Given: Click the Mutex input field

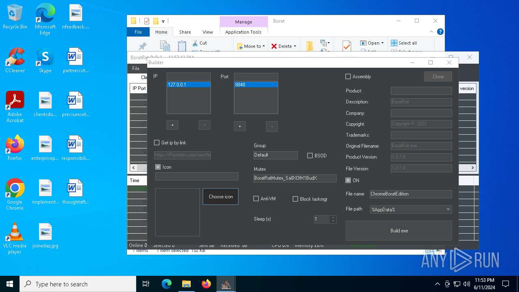Looking at the screenshot, I should [295, 178].
